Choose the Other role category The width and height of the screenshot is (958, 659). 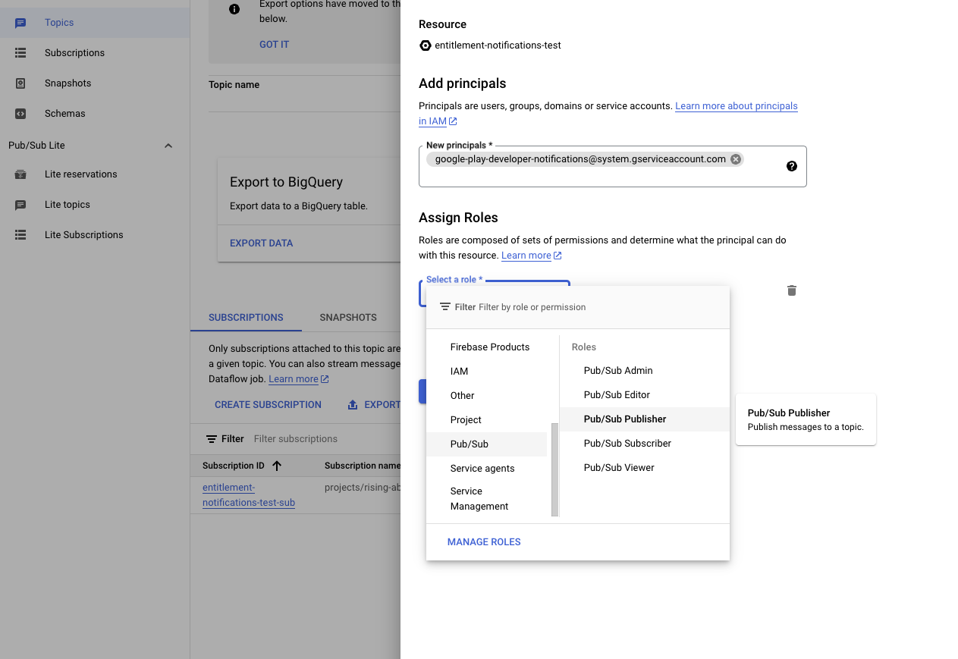487,396
